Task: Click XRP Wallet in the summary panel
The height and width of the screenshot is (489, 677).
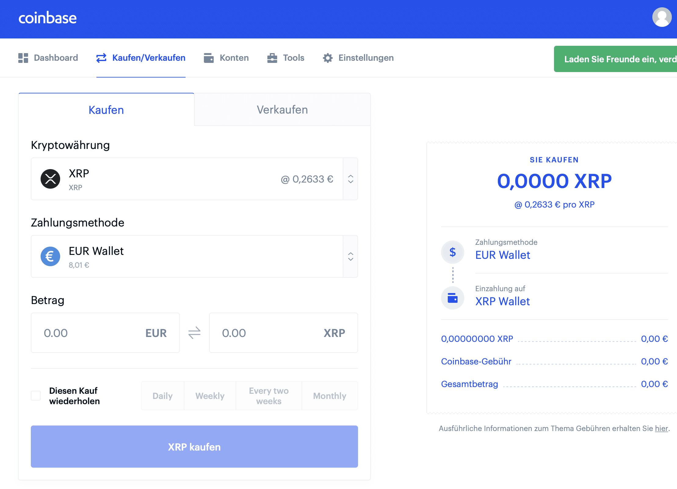Action: coord(502,302)
